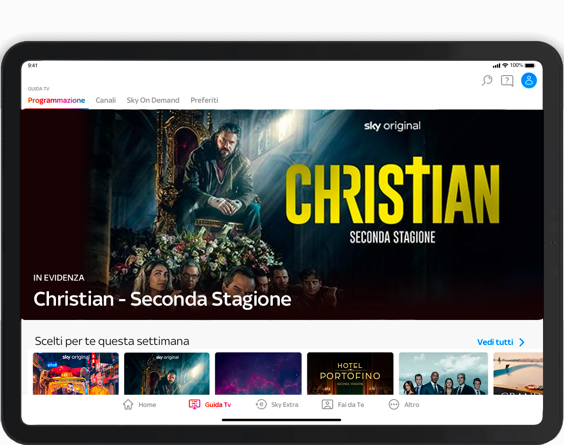Tap the Sky Extra icon

261,404
